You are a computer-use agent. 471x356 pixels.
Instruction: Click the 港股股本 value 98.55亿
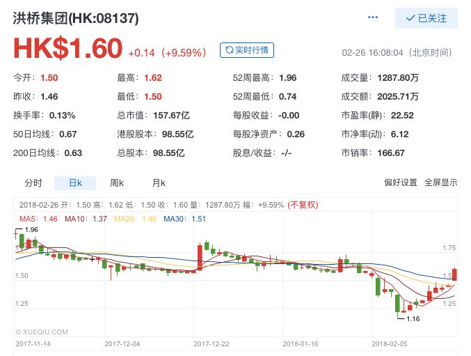tap(178, 134)
